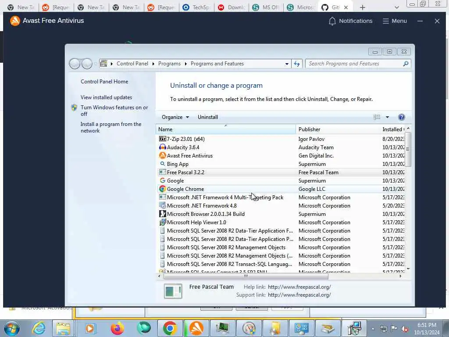Click the taskbar clock showing 6:51 PM

coord(426,329)
